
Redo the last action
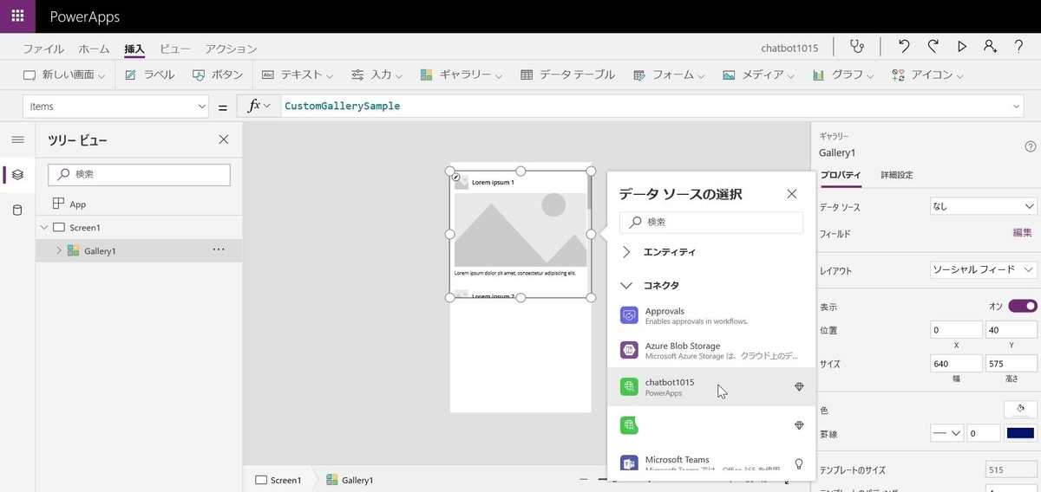pyautogui.click(x=933, y=47)
